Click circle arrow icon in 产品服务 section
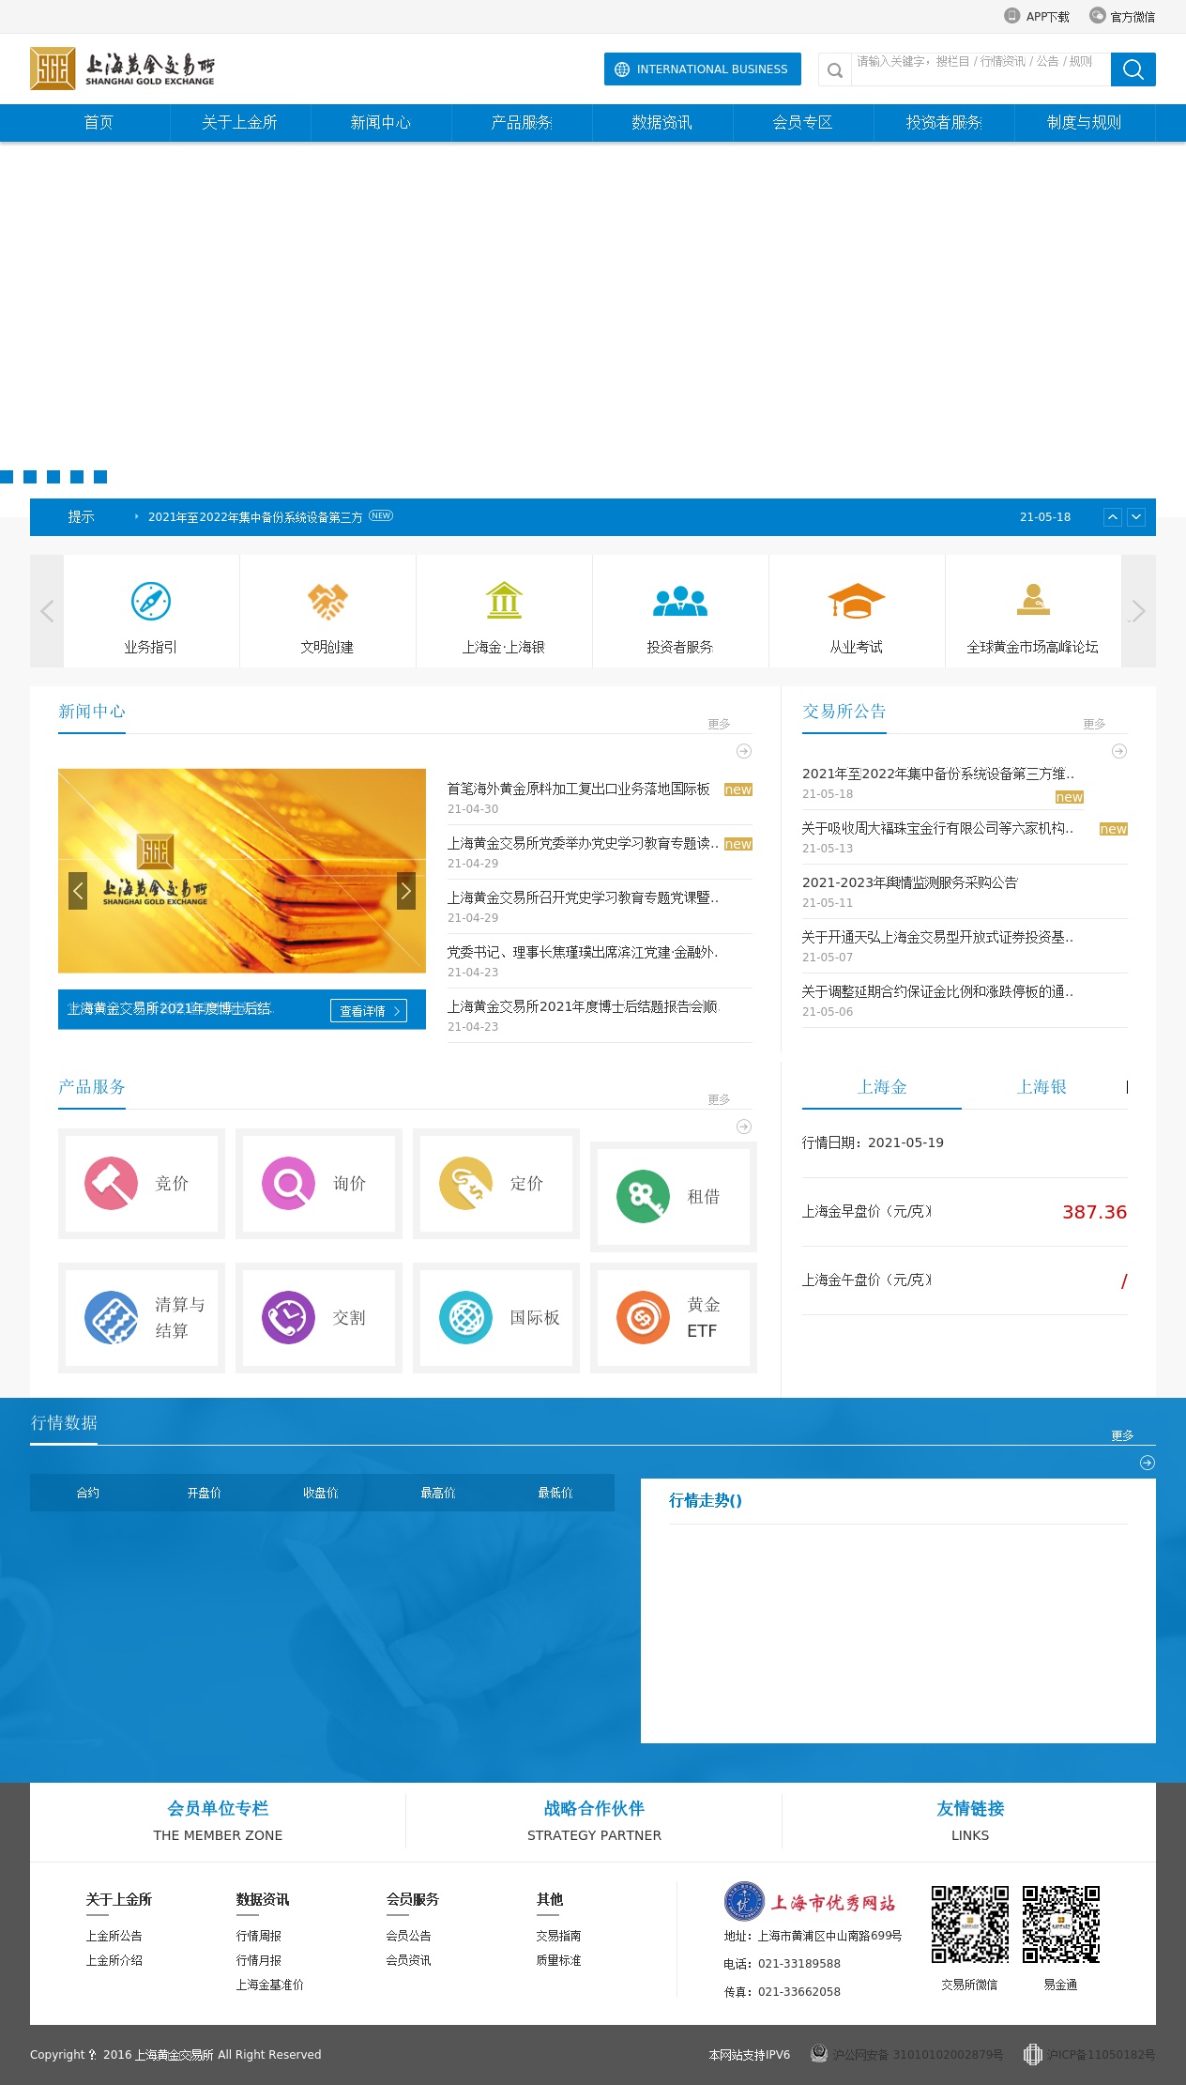Screen dimensions: 1186x2085 tap(744, 1127)
